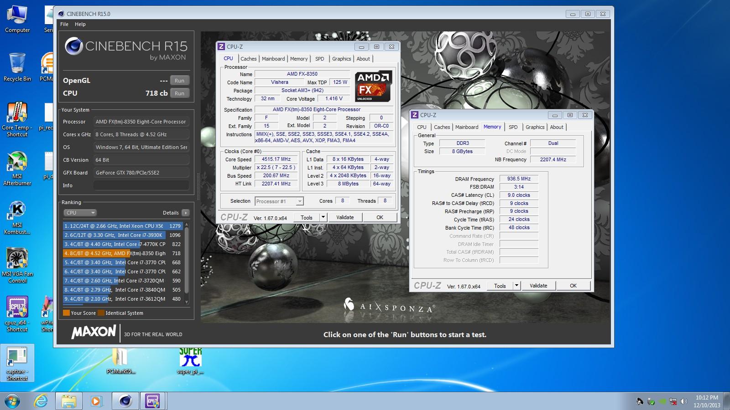Open the File menu in Cinebench

tap(64, 24)
